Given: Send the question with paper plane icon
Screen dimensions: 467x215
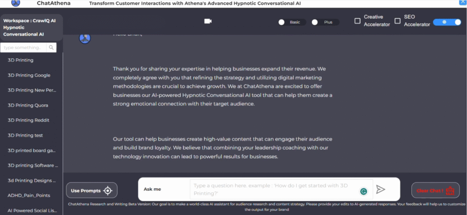Looking at the screenshot, I should point(380,189).
